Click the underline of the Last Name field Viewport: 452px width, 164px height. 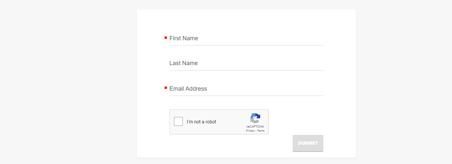click(x=246, y=70)
